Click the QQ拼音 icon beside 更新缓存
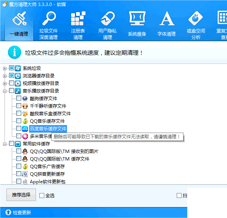This screenshot has height=218, width=227. 25,174
